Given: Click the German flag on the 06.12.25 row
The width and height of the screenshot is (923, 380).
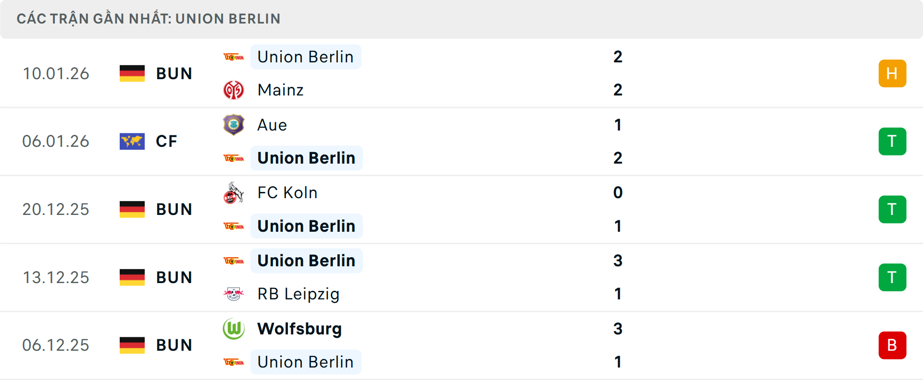Looking at the screenshot, I should tap(132, 344).
